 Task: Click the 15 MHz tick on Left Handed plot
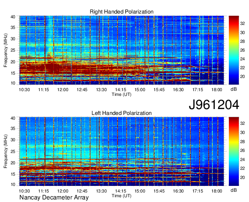[13, 175]
